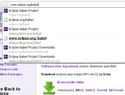Viewport: 125px width, 95px height.
Task: Click the green download arrow icon
Action: [x=49, y=88]
